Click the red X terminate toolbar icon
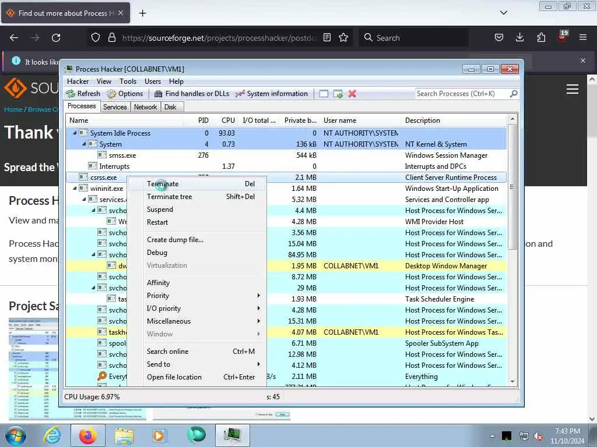This screenshot has height=447, width=597. coord(352,94)
